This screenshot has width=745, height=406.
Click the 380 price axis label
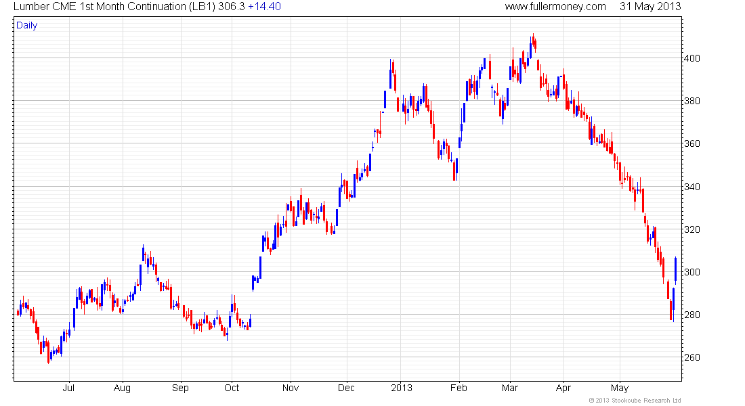coord(691,101)
